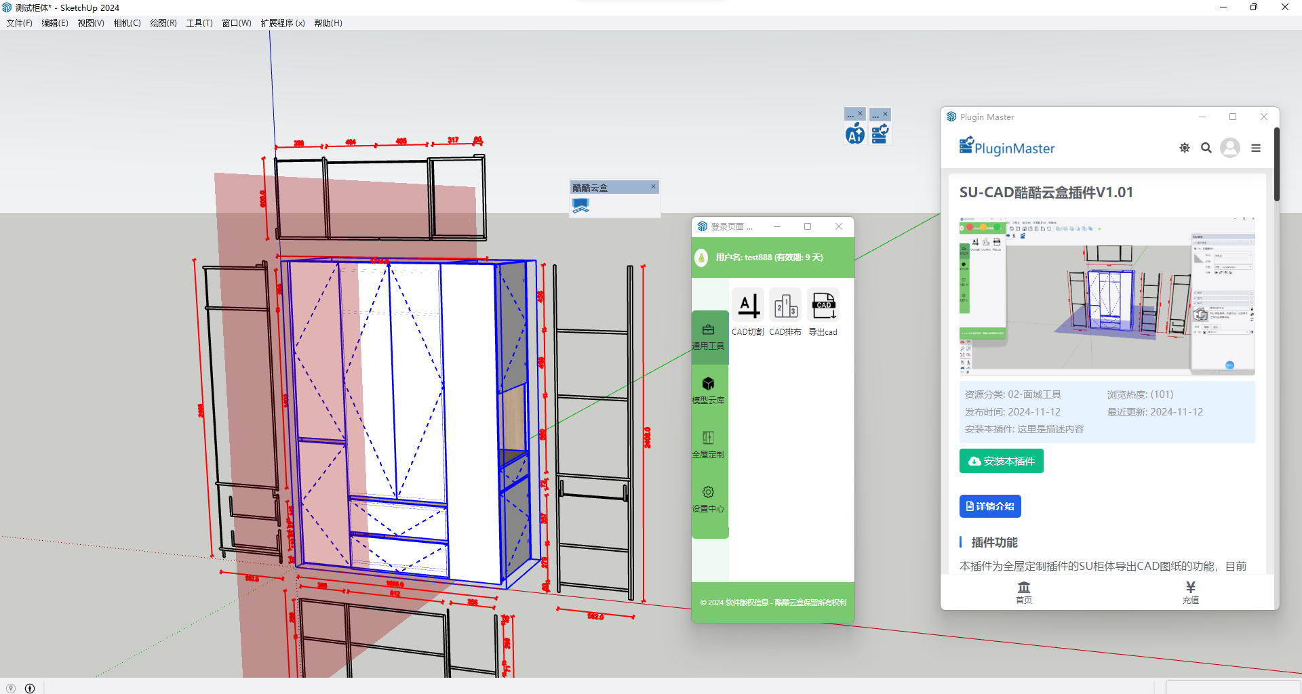Open 设置中心 gear settings

pos(709,499)
